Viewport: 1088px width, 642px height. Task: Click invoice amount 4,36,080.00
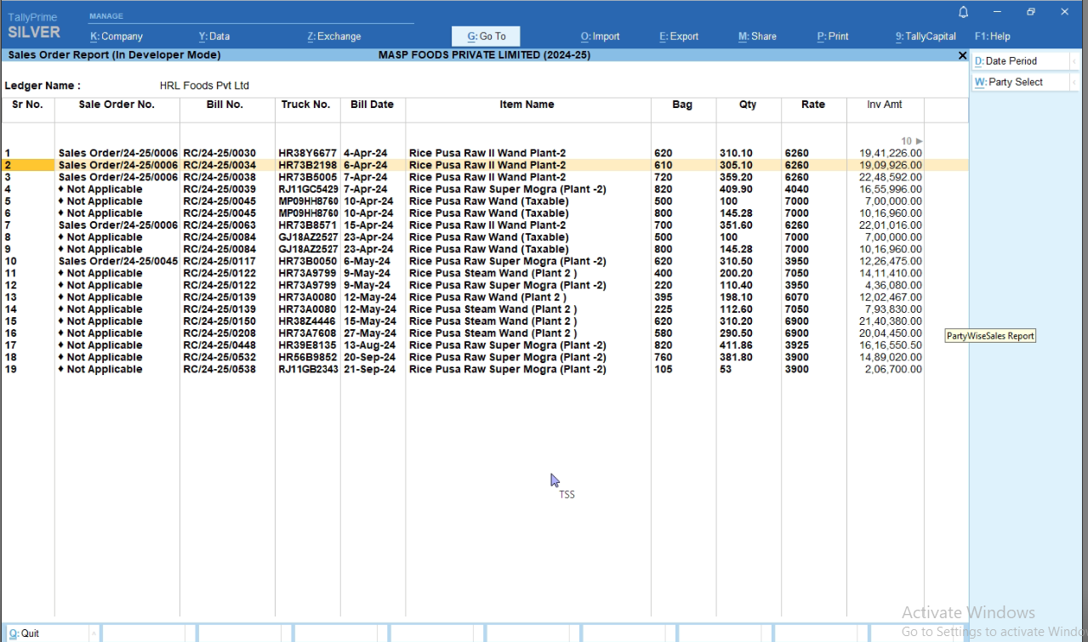pos(894,285)
